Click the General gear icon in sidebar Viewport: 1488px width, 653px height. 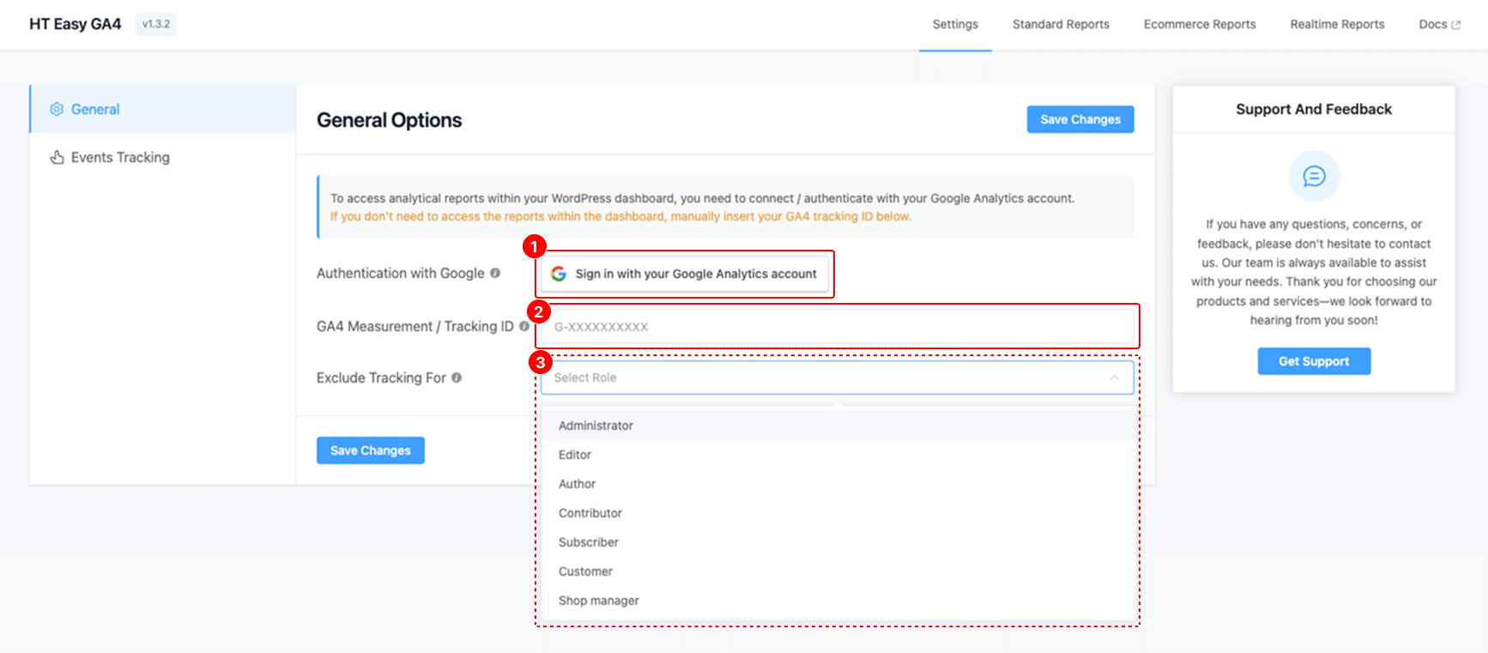[x=57, y=109]
